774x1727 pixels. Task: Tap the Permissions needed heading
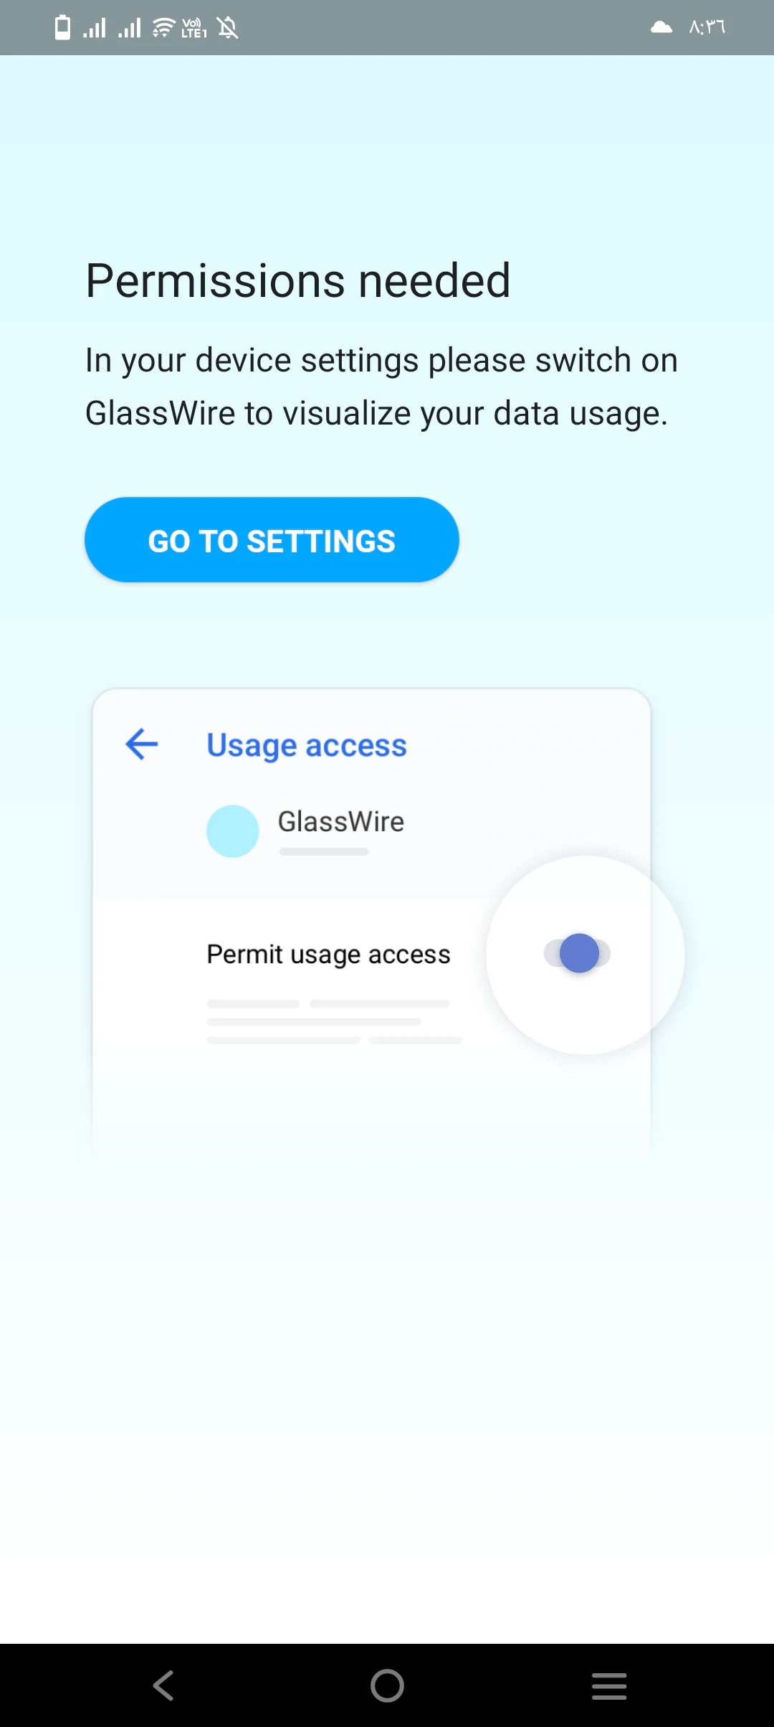[x=298, y=280]
